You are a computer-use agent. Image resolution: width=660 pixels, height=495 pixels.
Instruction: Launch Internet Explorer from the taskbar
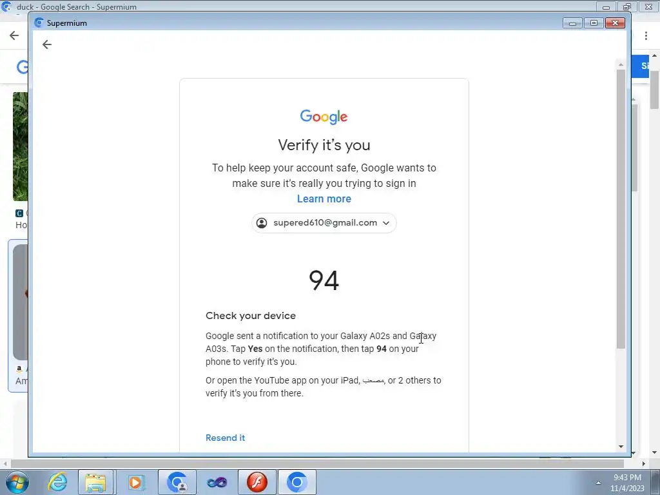(57, 482)
